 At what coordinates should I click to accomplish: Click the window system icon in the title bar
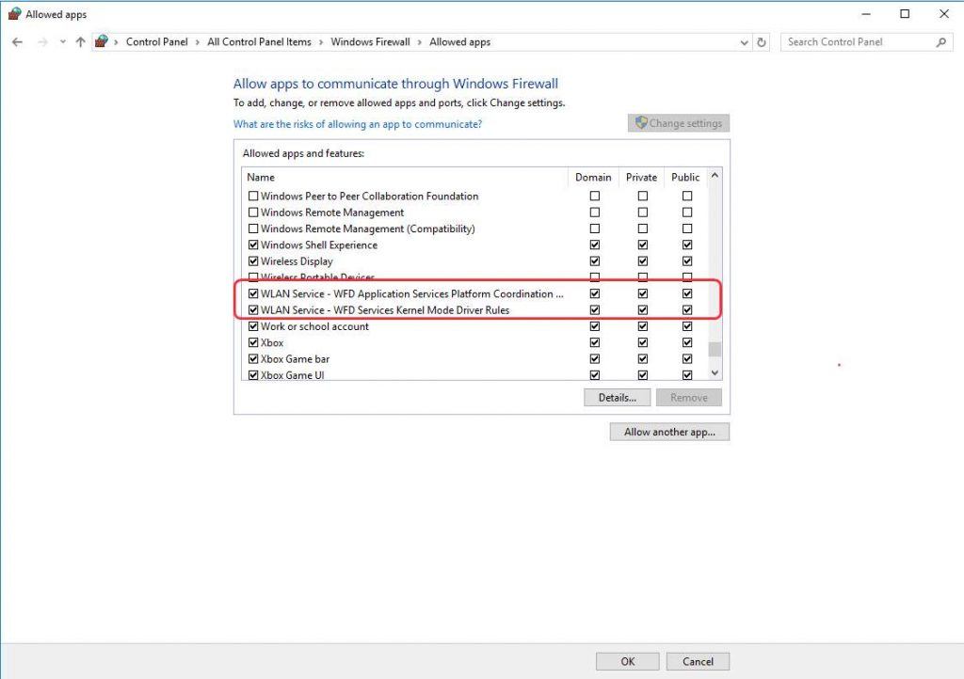13,13
